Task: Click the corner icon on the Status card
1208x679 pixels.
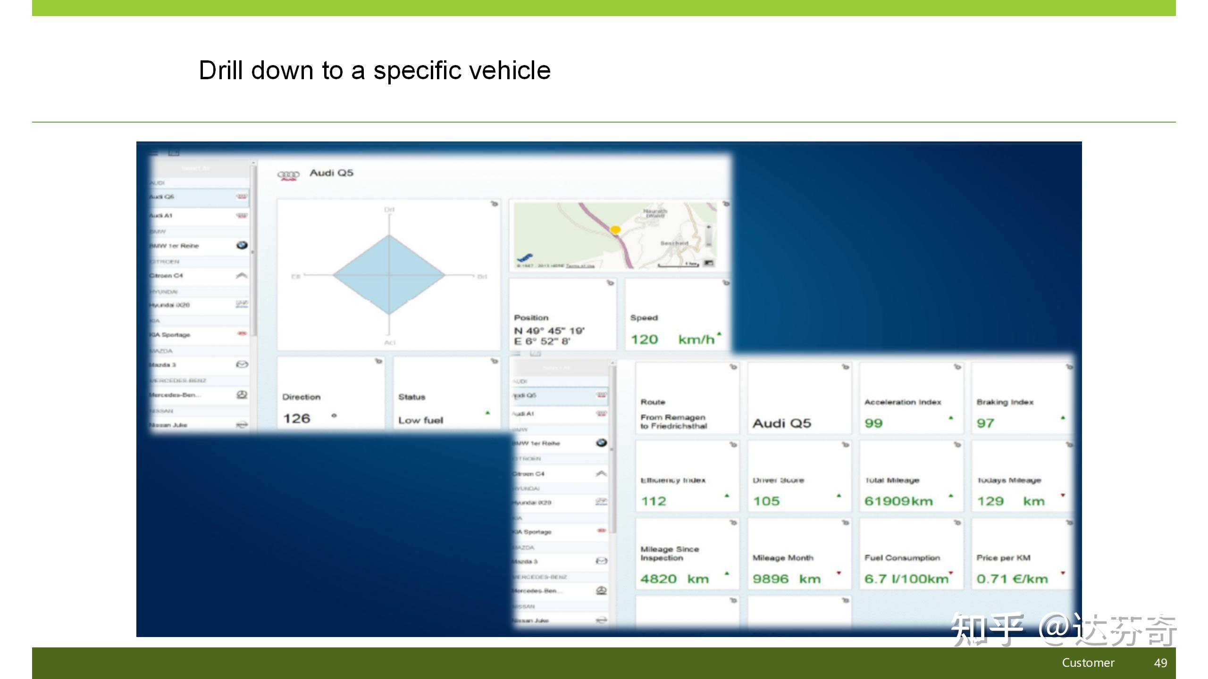Action: pos(494,361)
